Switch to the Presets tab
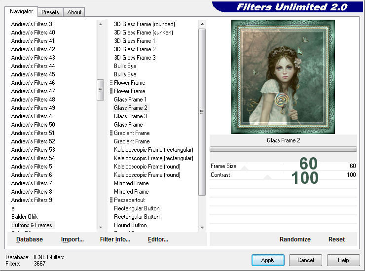The width and height of the screenshot is (365, 271). point(50,12)
